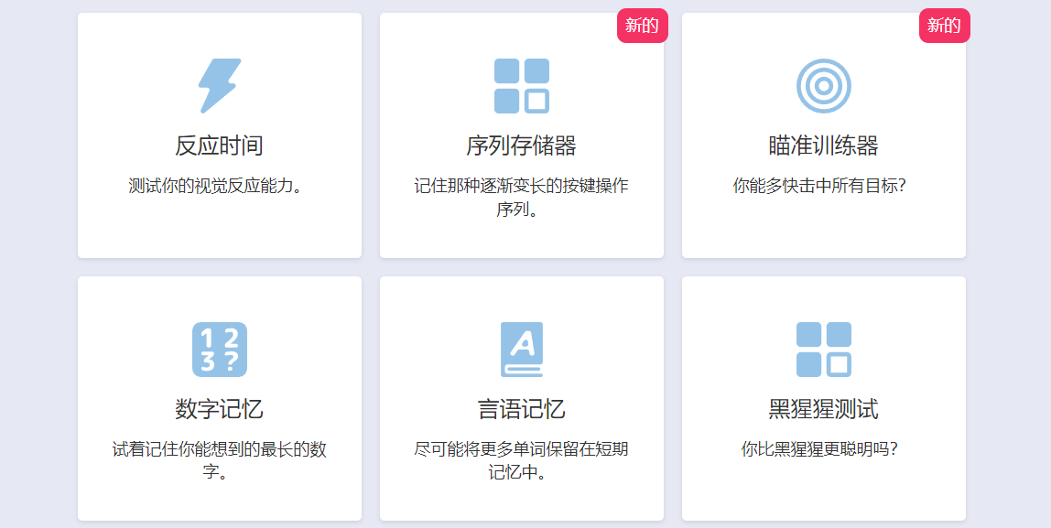Click the 新的 badge on 序列存储器 card

643,26
